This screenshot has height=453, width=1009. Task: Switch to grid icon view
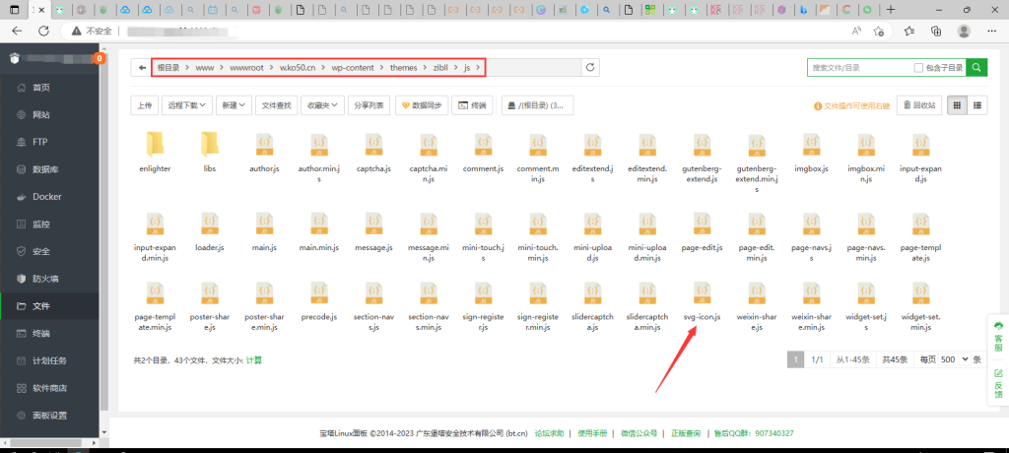coord(957,105)
